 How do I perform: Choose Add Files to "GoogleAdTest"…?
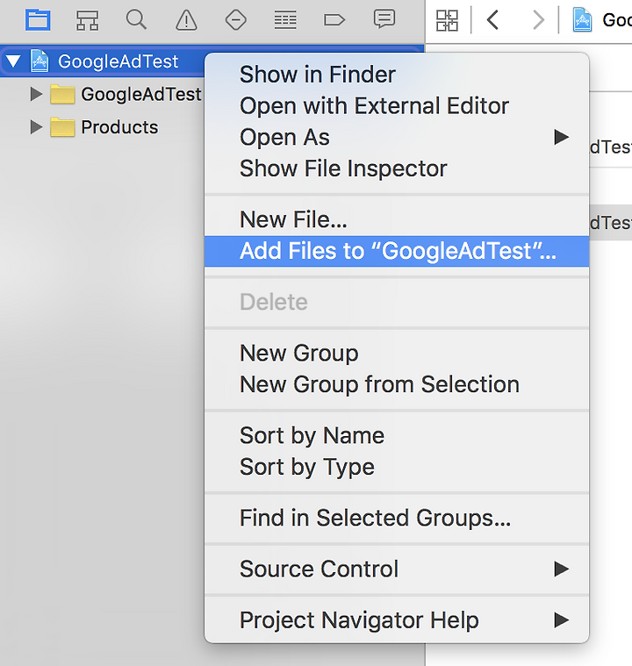point(397,251)
